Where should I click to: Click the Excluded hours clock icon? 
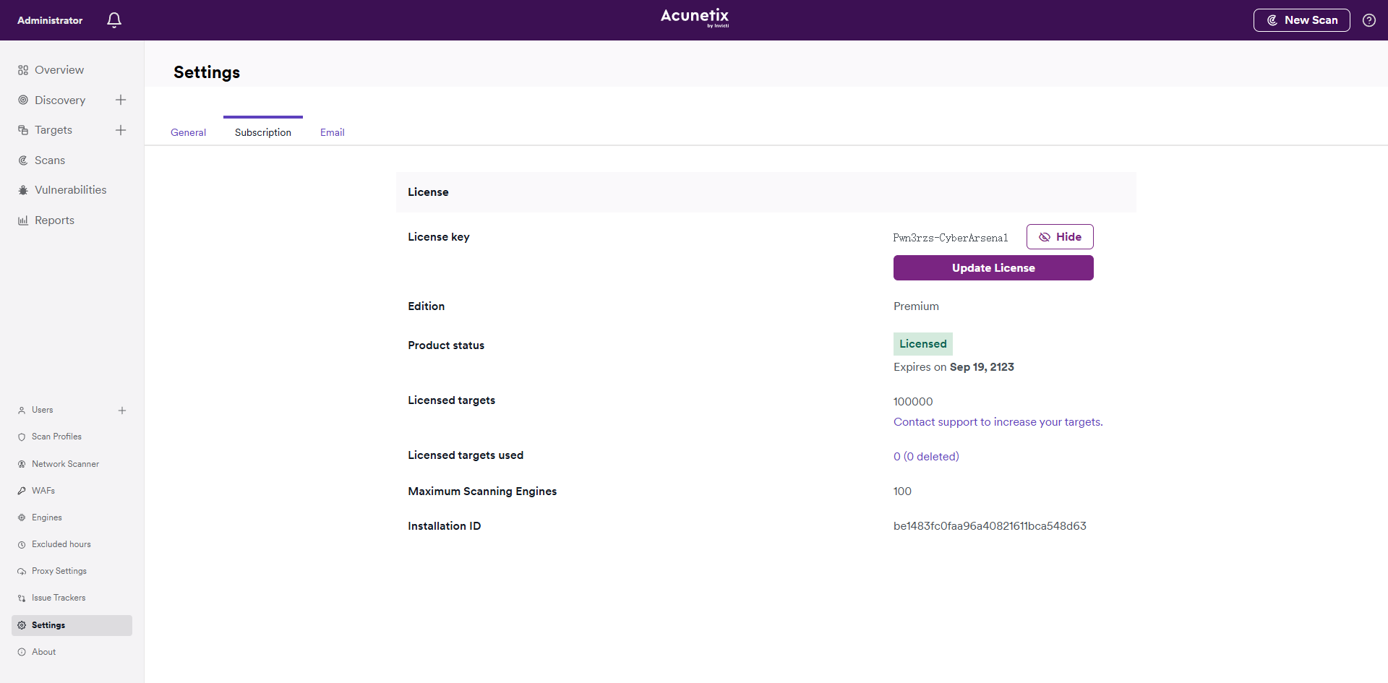[22, 545]
